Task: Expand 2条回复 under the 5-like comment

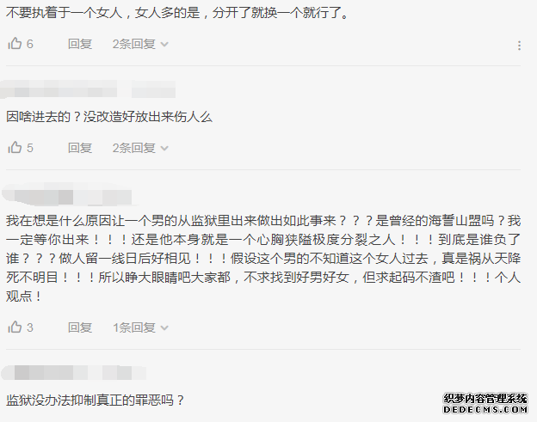Action: 140,148
